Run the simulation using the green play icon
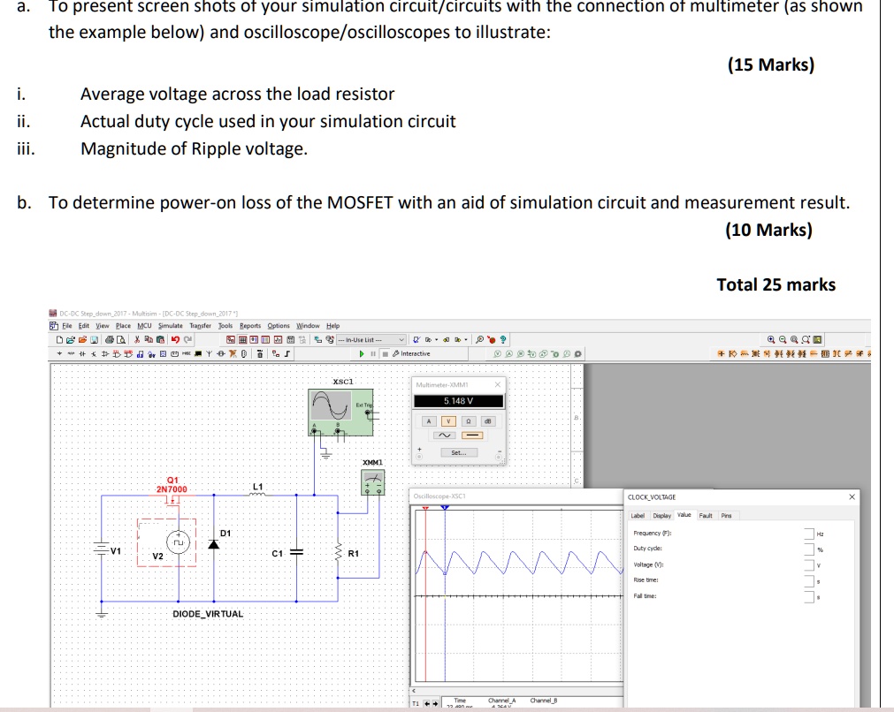 point(362,352)
